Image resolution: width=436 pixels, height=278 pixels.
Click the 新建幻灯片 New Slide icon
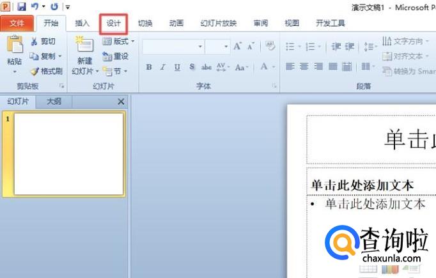point(84,44)
